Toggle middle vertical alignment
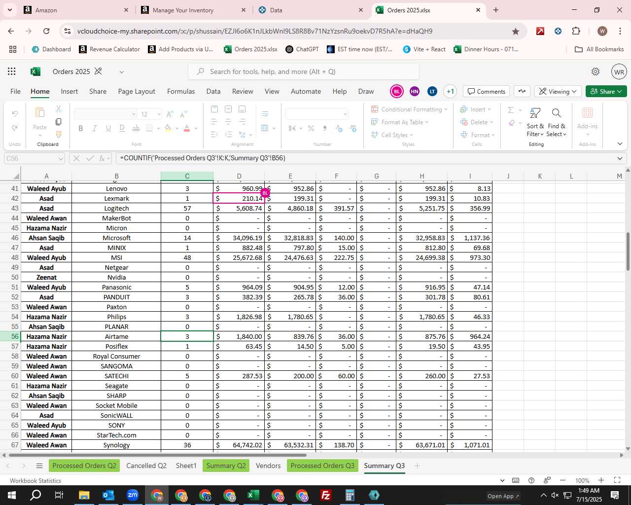Screen dimensions: 631x505 [228, 109]
